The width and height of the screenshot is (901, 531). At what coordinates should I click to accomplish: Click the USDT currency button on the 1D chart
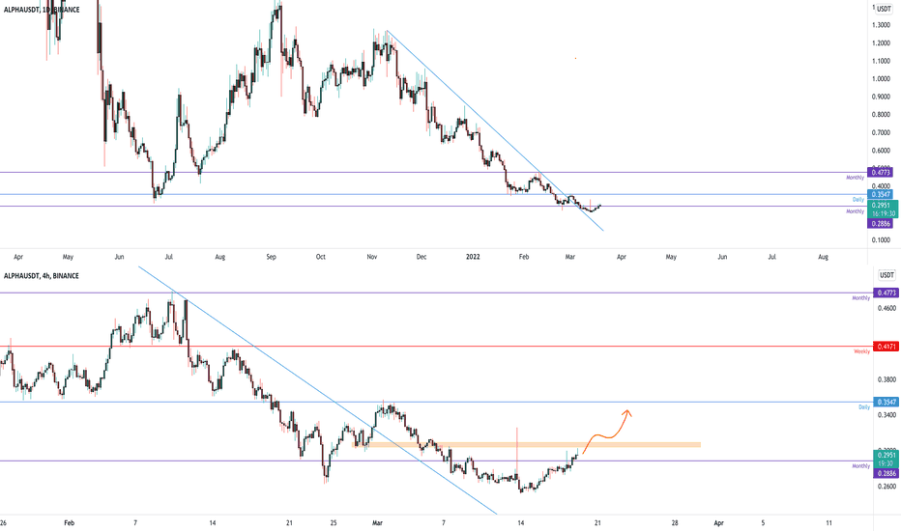pos(884,10)
